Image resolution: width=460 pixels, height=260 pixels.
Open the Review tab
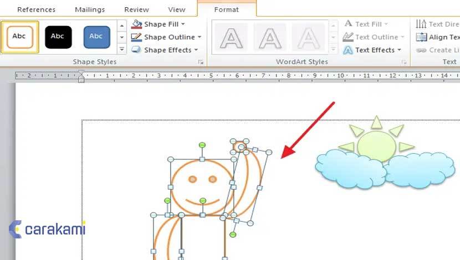(x=136, y=9)
